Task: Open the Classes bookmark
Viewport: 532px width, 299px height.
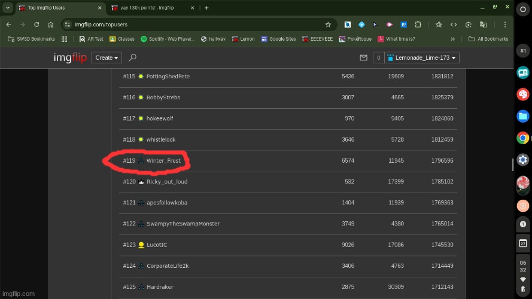Action: click(122, 39)
